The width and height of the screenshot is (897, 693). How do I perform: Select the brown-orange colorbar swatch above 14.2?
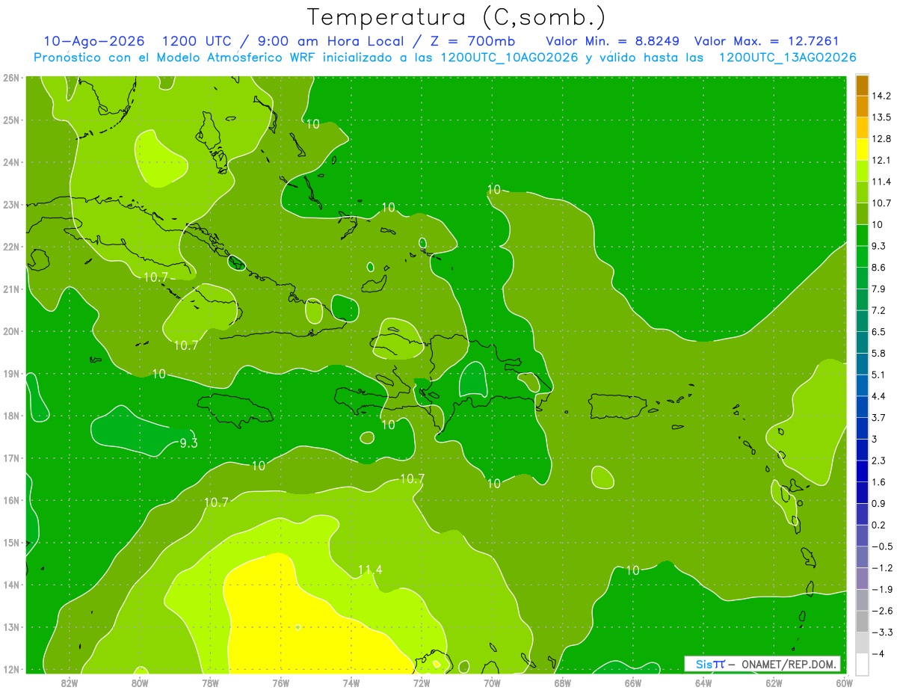[862, 84]
